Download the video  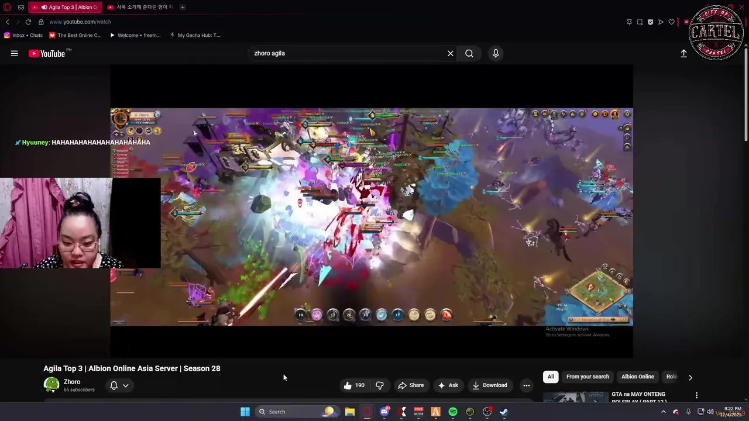point(490,385)
